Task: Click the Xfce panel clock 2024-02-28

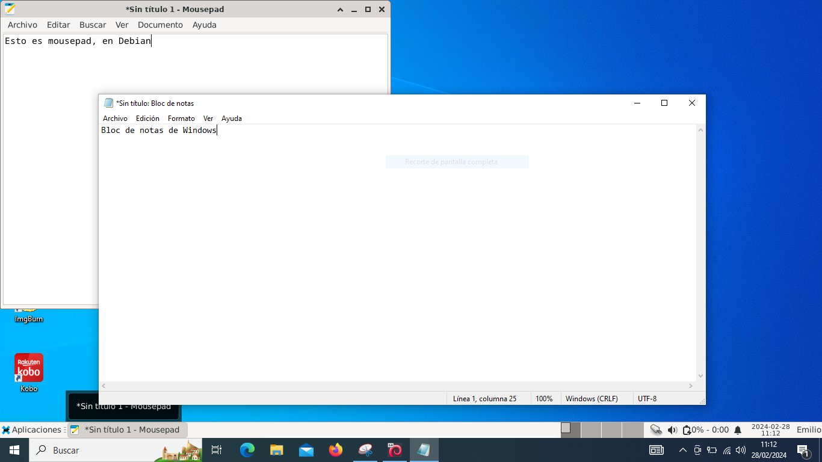Action: (770, 430)
